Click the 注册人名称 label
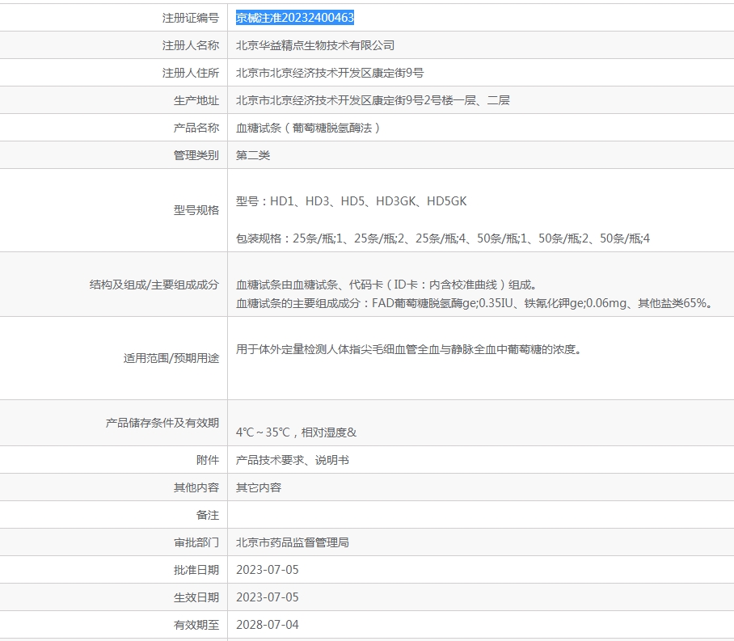734x641 pixels. click(191, 45)
